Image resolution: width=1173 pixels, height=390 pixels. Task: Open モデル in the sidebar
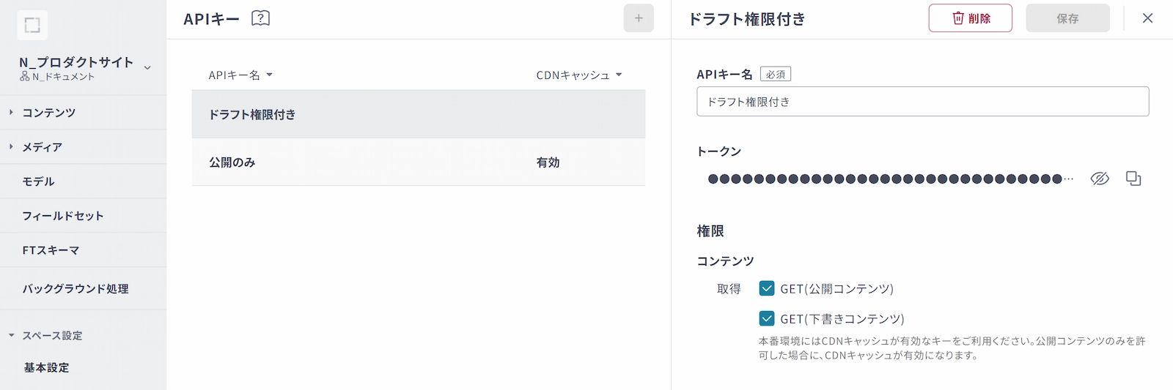click(x=38, y=181)
